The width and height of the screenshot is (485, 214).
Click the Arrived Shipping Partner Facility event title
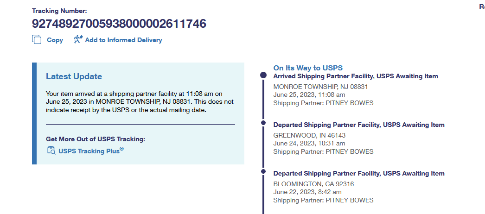[x=355, y=76]
